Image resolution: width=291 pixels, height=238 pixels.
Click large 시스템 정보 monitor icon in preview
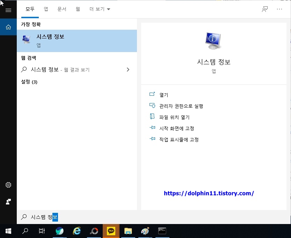click(213, 41)
